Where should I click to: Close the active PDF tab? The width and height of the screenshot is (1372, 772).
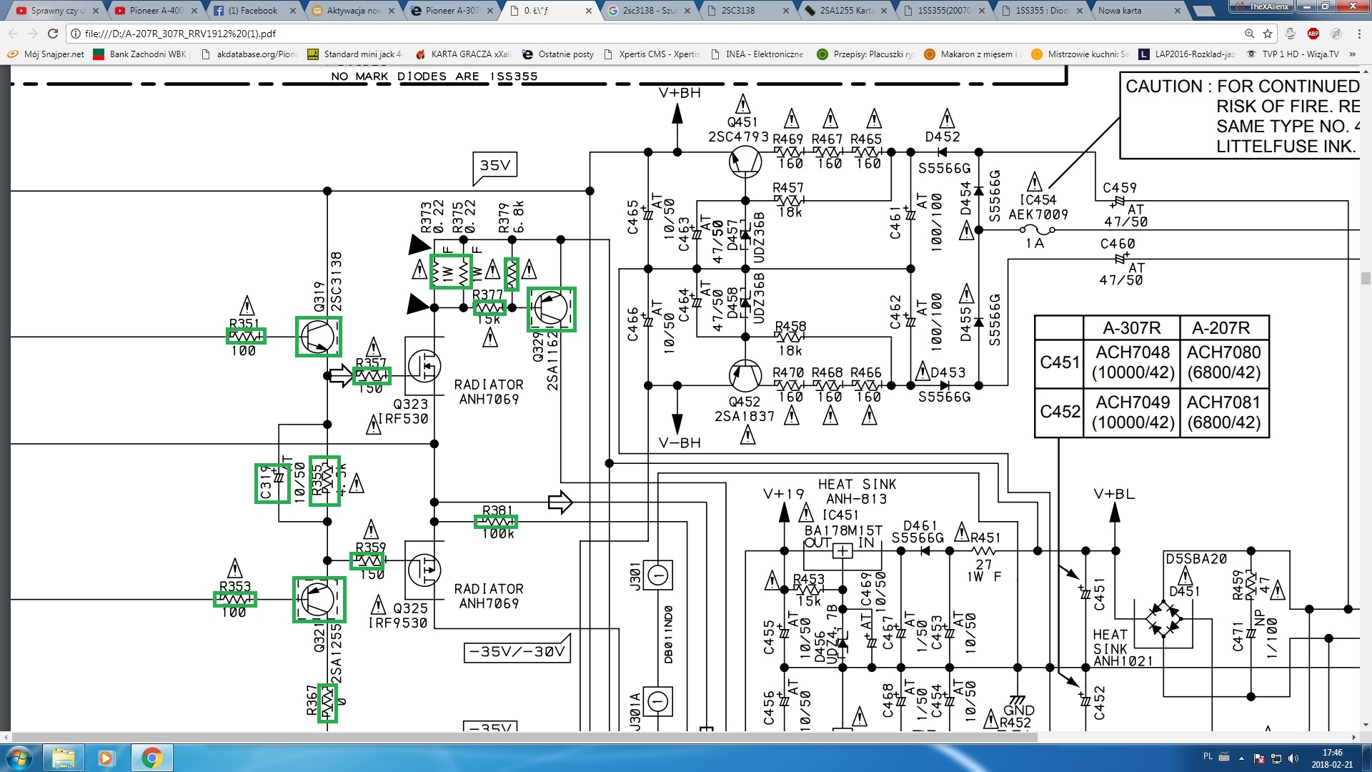[589, 11]
